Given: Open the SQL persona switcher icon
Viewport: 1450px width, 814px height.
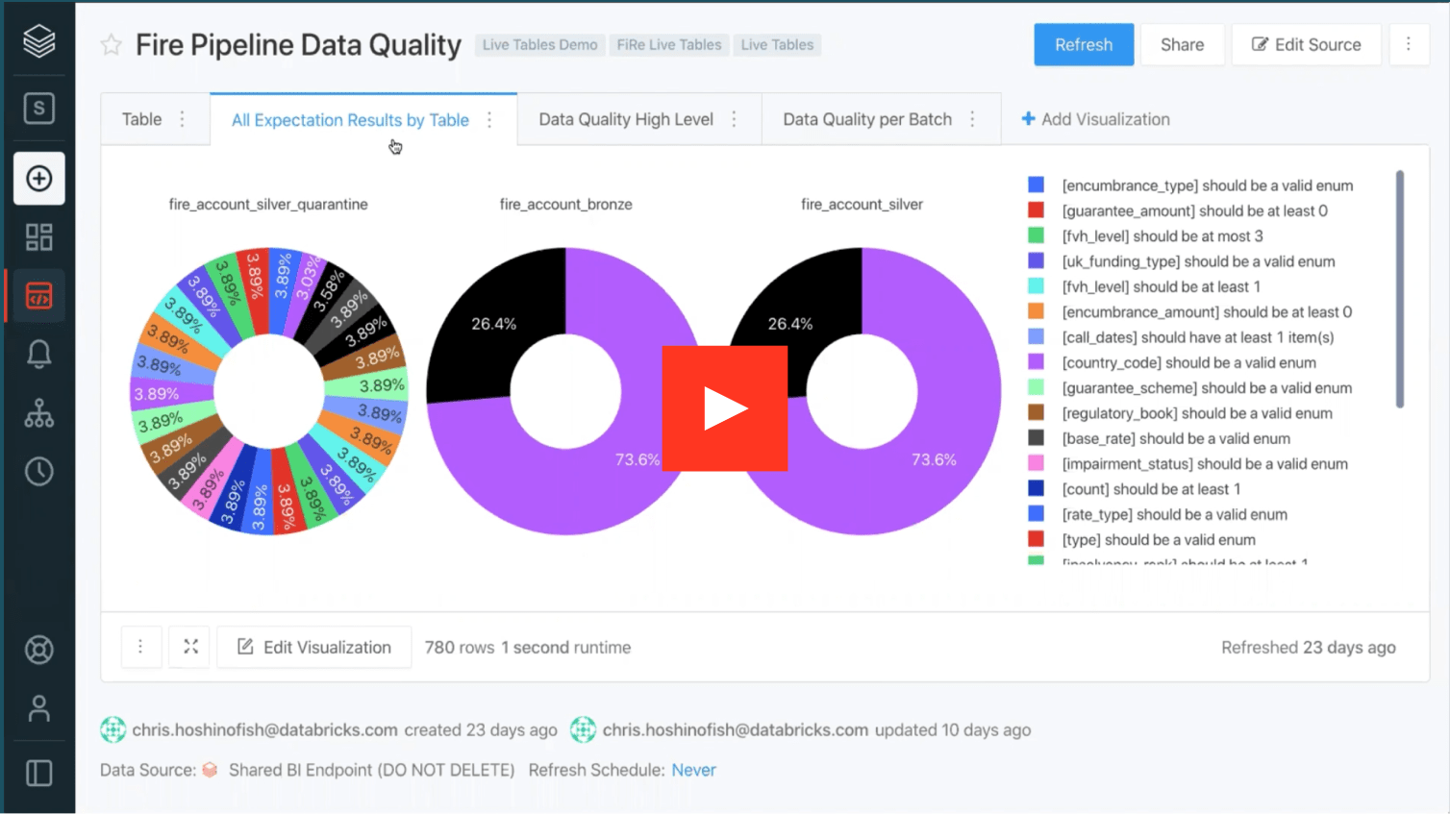Looking at the screenshot, I should pyautogui.click(x=39, y=109).
